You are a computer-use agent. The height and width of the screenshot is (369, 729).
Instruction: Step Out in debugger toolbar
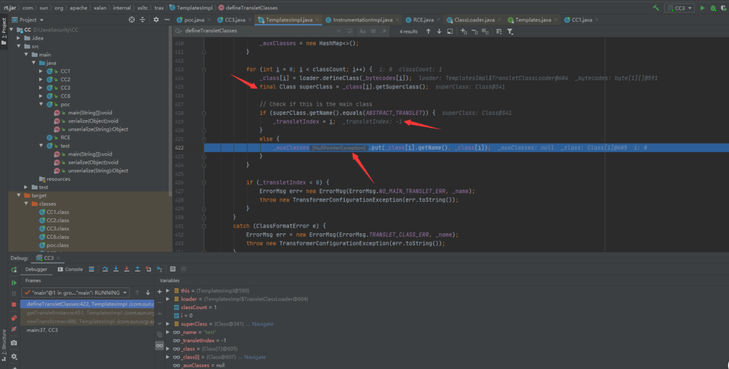point(137,269)
